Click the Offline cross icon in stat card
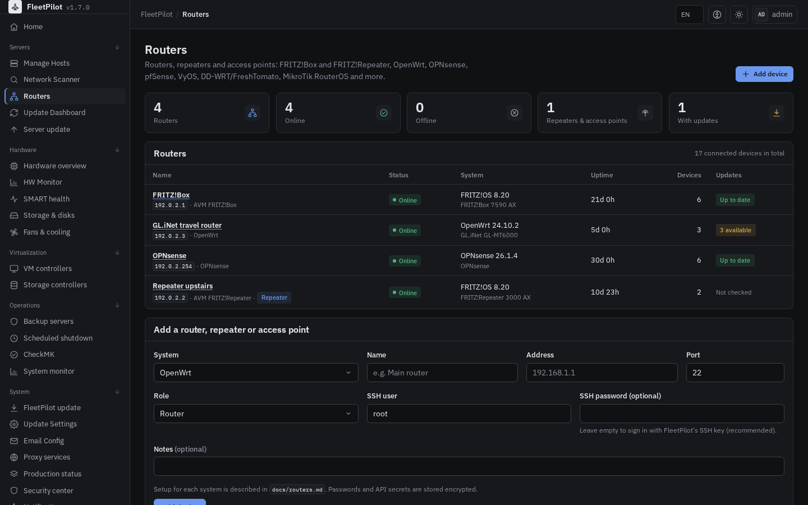This screenshot has height=505, width=808. pyautogui.click(x=515, y=113)
